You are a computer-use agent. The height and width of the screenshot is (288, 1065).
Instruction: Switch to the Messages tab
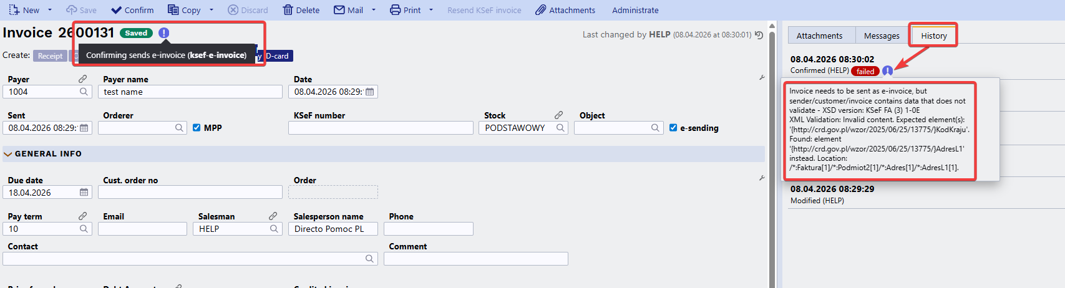point(882,36)
